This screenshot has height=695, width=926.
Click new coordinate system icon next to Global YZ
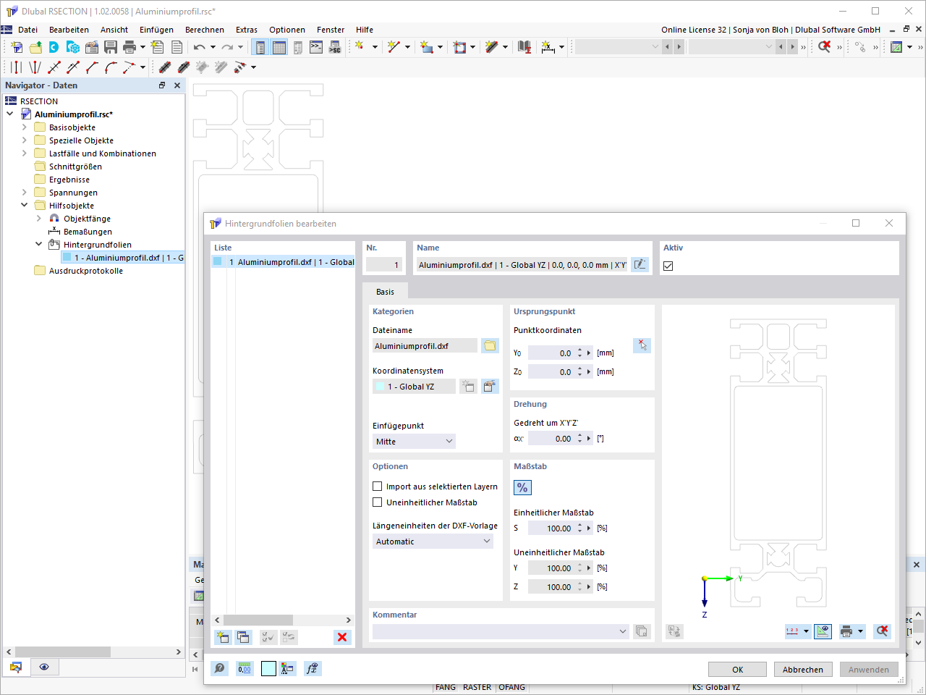[469, 387]
